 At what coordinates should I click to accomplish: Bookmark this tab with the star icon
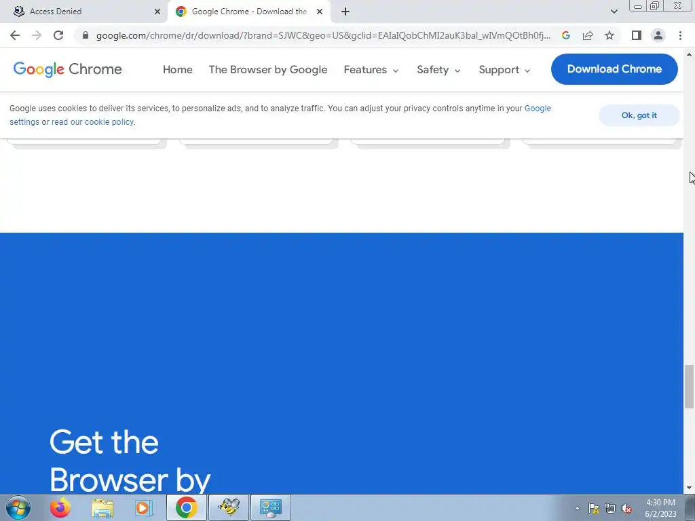tap(609, 35)
